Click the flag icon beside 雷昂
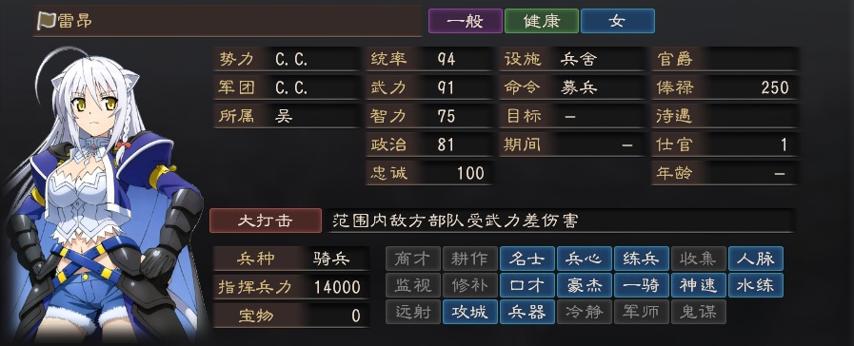Viewport: 854px width, 346px height. (x=45, y=21)
